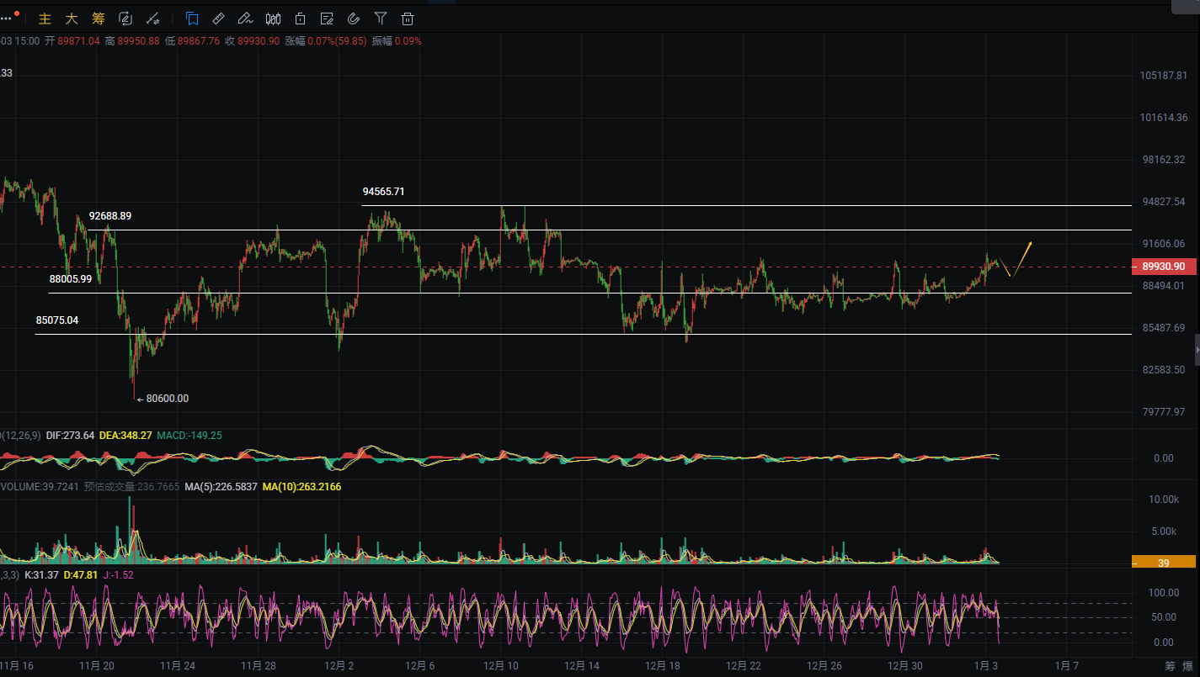Toggle the lock drawings icon
Screen dimensions: 1200x677
tap(300, 18)
